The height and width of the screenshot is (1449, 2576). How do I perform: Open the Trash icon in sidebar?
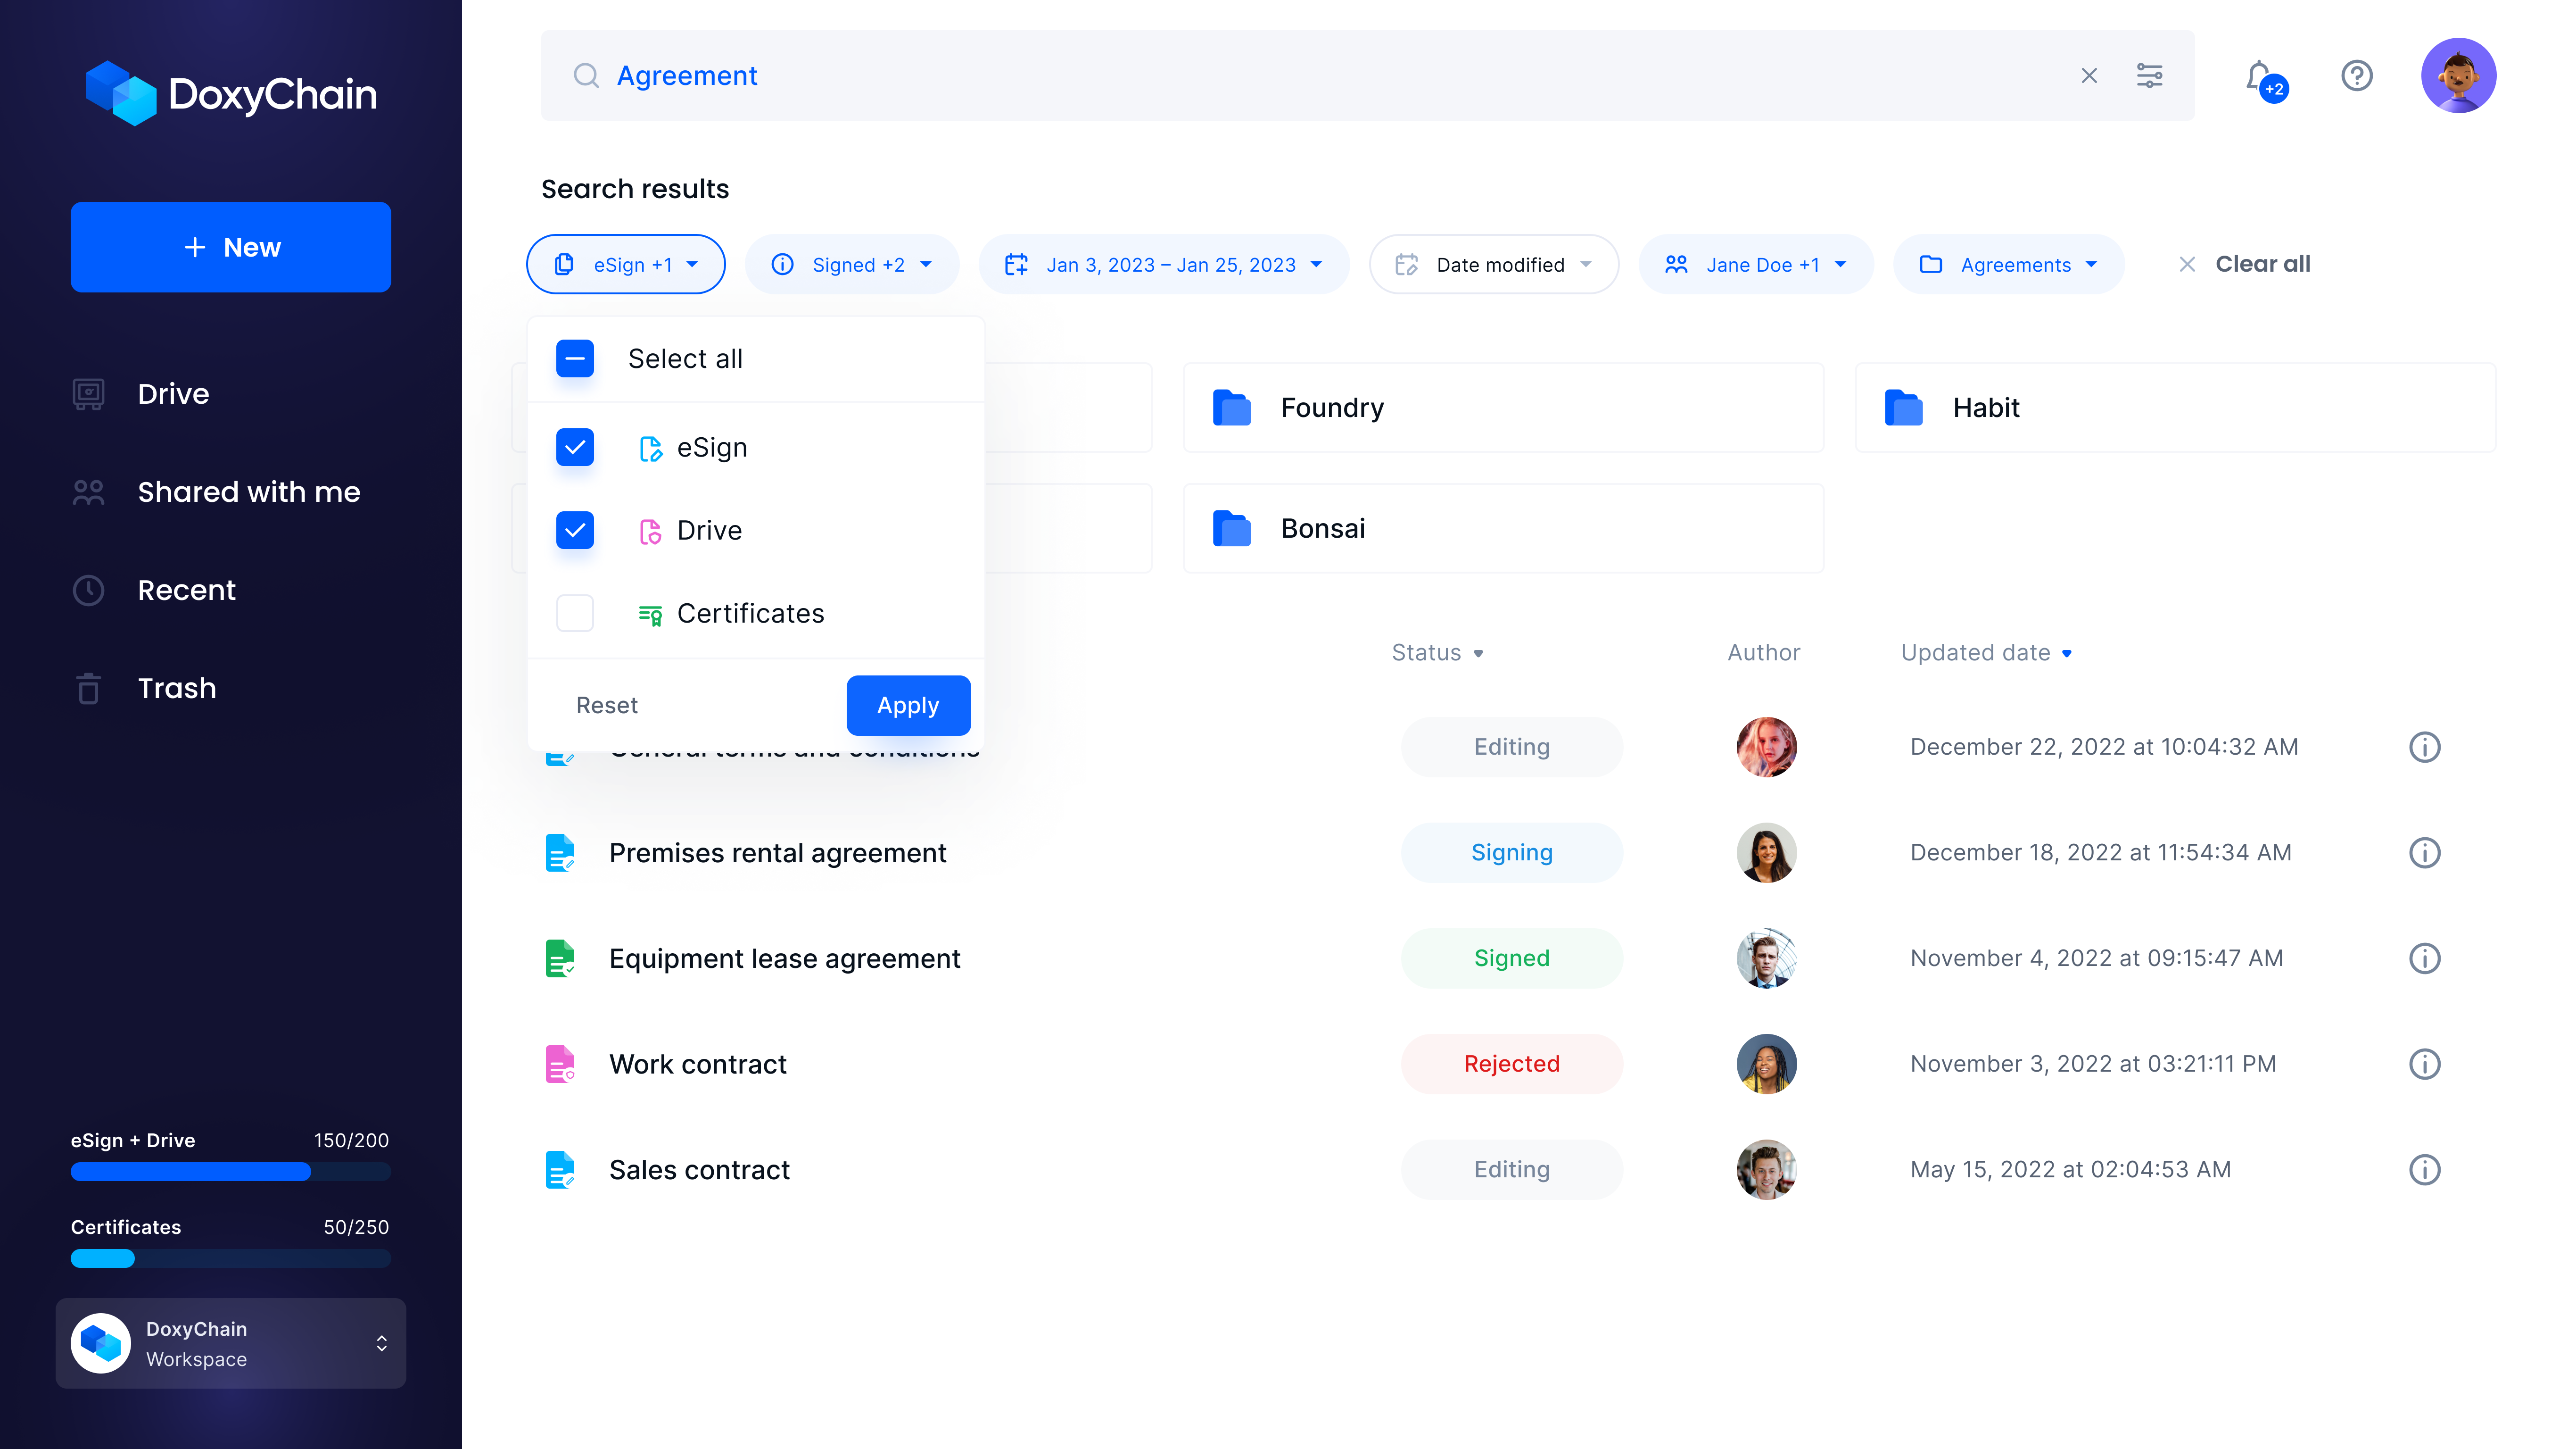click(x=88, y=688)
